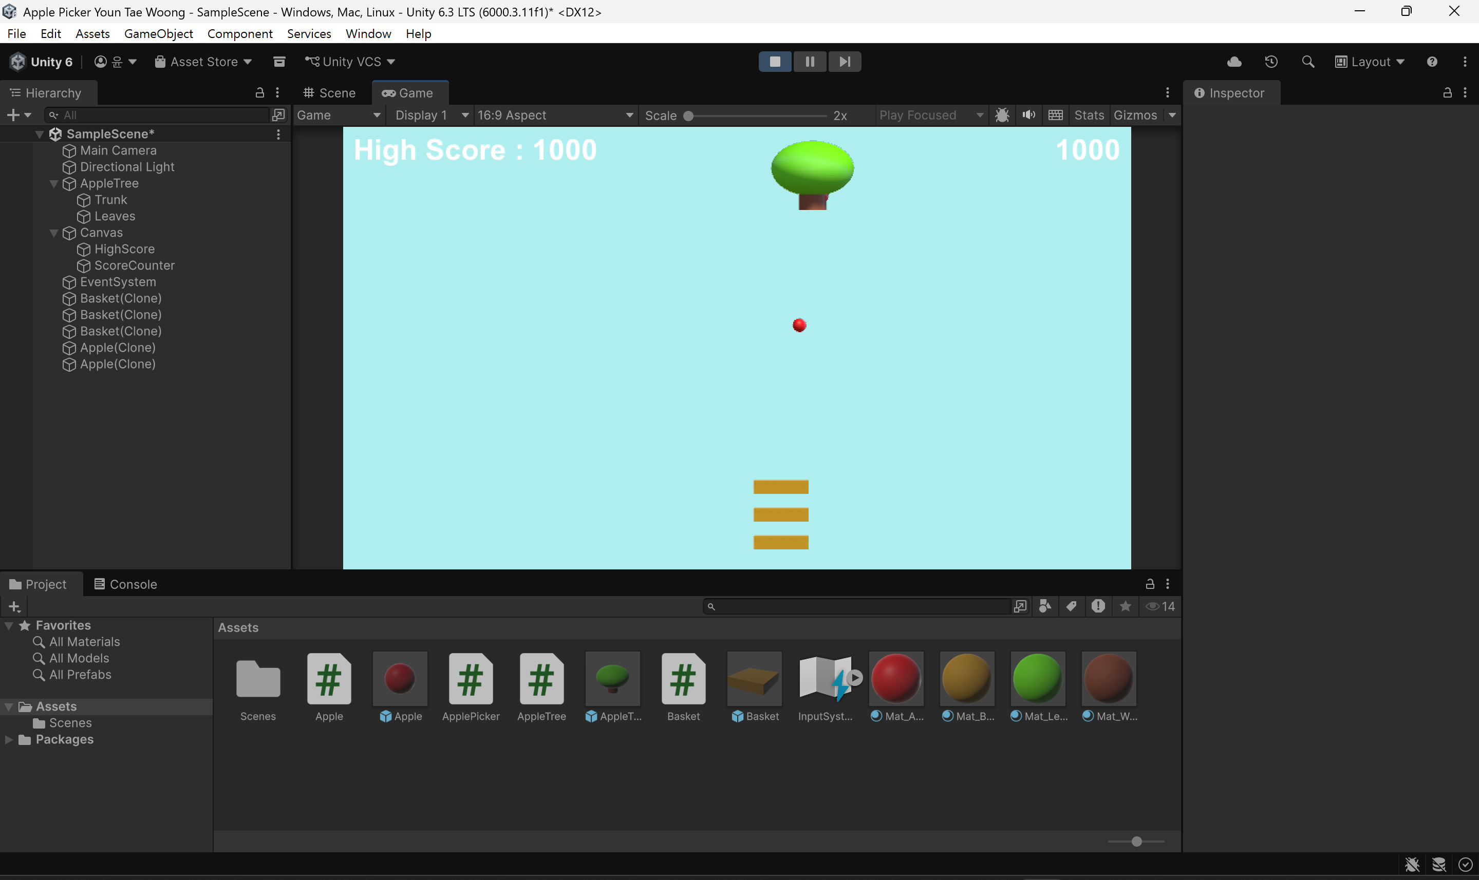The width and height of the screenshot is (1479, 880).
Task: Pause the running game
Action: click(x=810, y=62)
